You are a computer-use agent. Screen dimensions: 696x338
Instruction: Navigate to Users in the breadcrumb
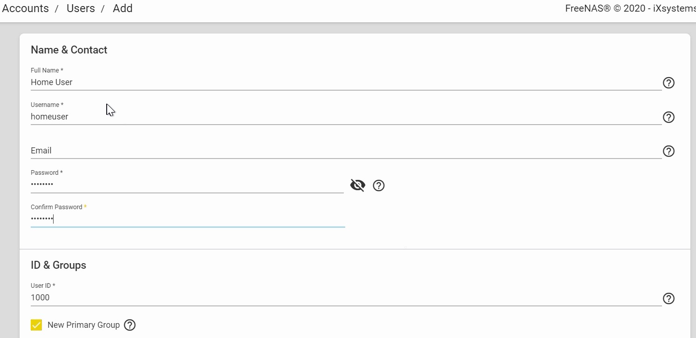pos(81,8)
